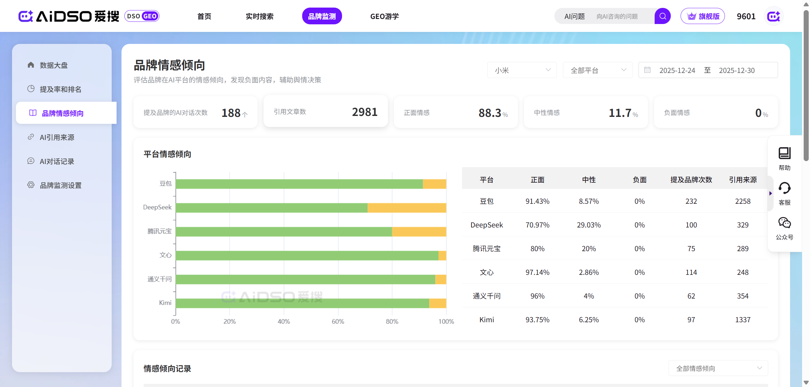Click the 客服 headset support icon
Viewport: 810px width, 387px height.
pyautogui.click(x=784, y=188)
